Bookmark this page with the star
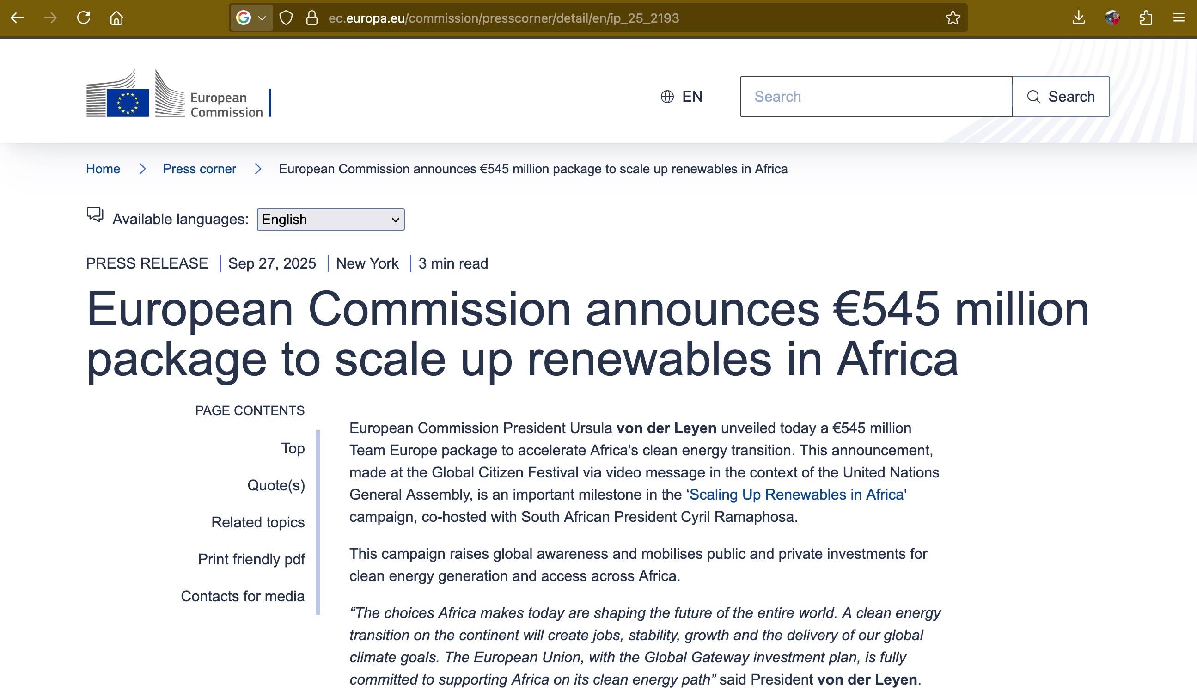Image resolution: width=1197 pixels, height=697 pixels. coord(953,18)
